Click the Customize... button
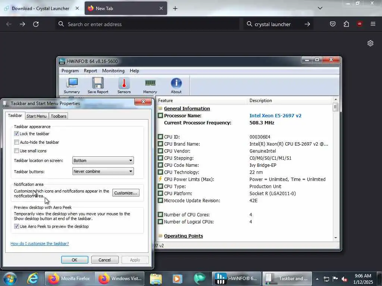The image size is (382, 286). pyautogui.click(x=126, y=193)
